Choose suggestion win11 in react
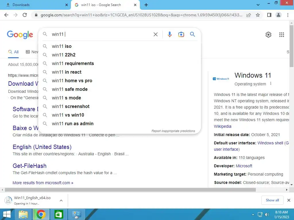 [119, 72]
